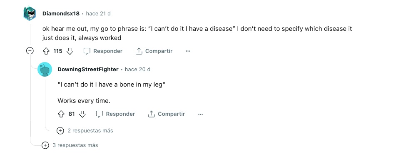Share Diamondsx18's comment via Compartir

pyautogui.click(x=154, y=51)
